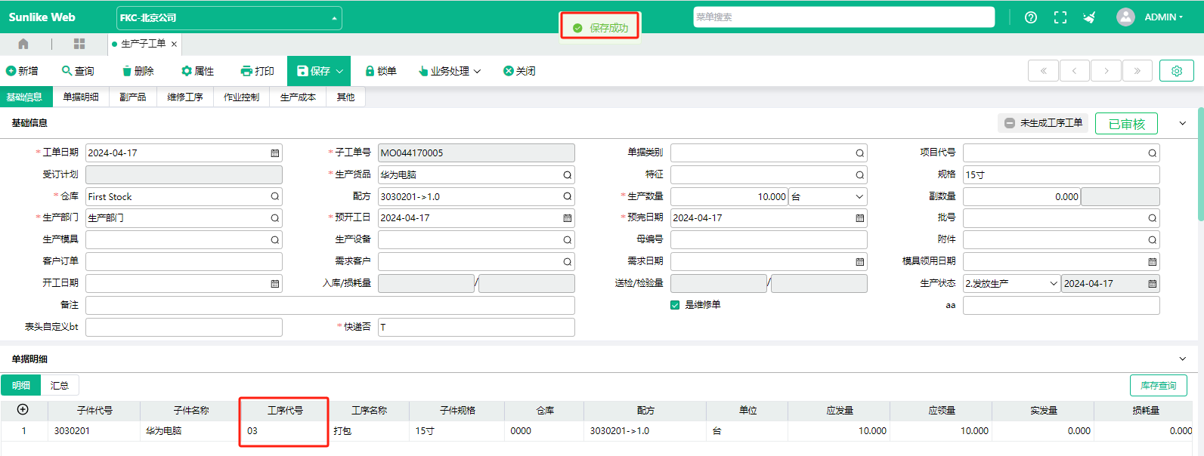Open the 生产数量 unit dropdown 台
This screenshot has height=456, width=1204.
[x=828, y=197]
